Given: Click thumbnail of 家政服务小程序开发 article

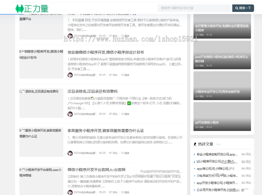Looking at the screenshot, I should tap(41, 142).
